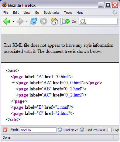Collapse the page label A node

click(x=9, y=77)
